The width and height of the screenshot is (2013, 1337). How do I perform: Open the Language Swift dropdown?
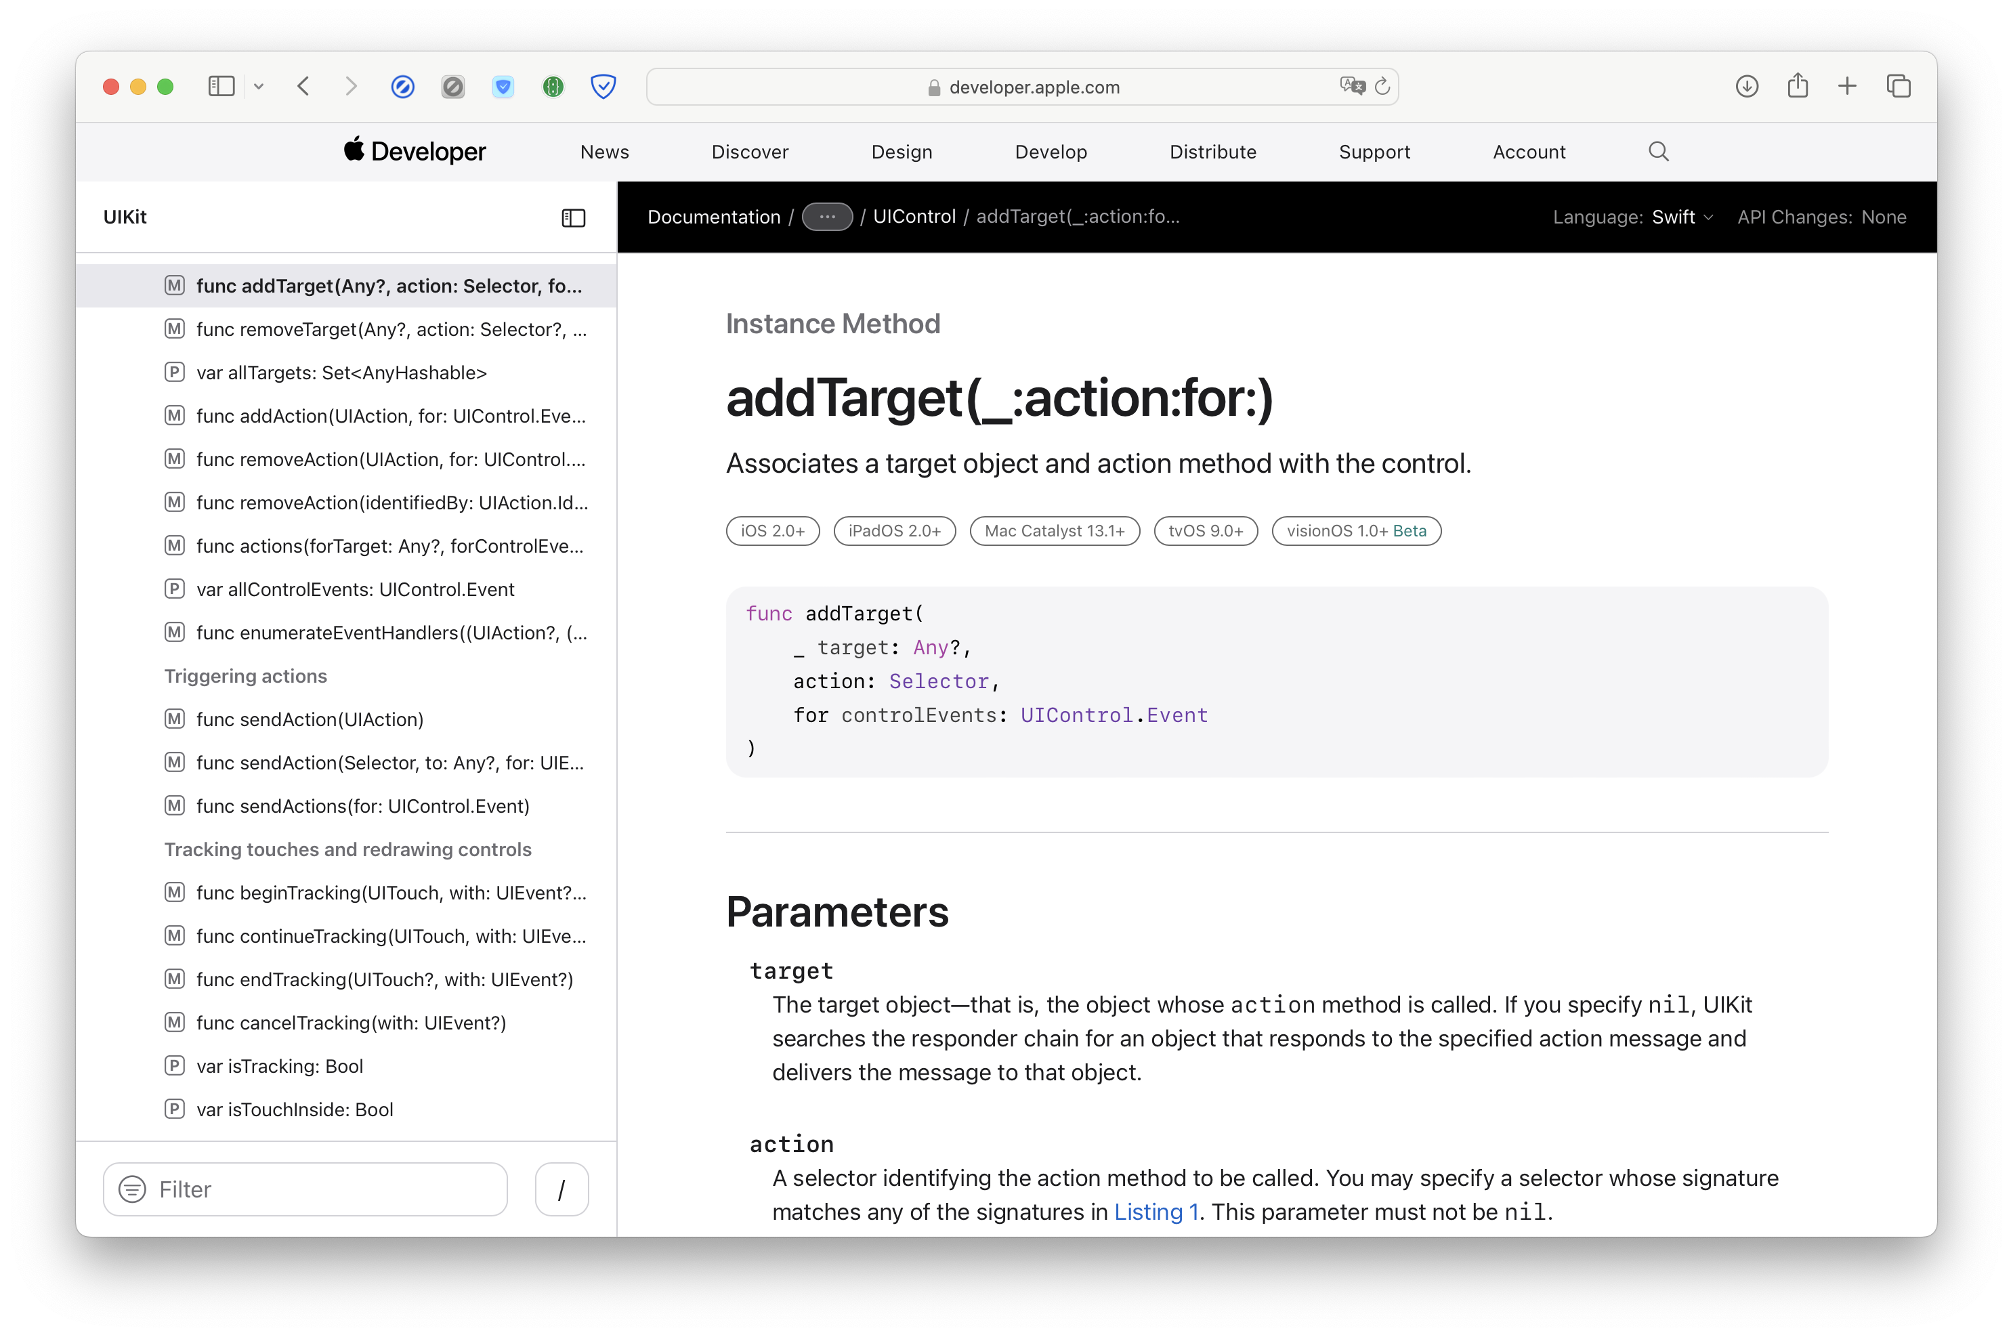pos(1681,217)
